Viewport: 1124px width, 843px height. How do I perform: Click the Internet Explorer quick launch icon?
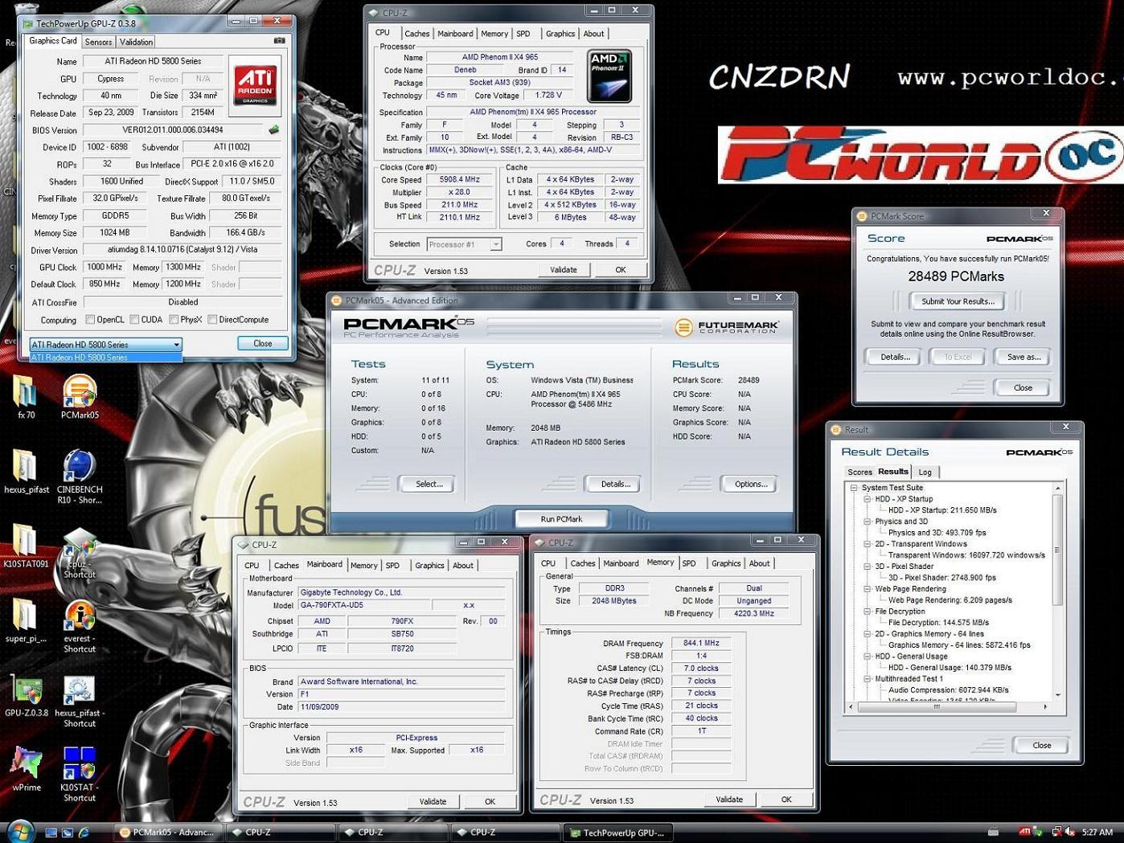pos(84,833)
